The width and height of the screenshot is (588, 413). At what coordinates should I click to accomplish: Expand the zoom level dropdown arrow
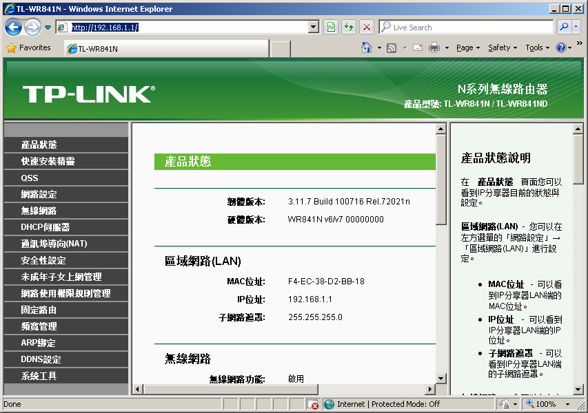(x=567, y=404)
